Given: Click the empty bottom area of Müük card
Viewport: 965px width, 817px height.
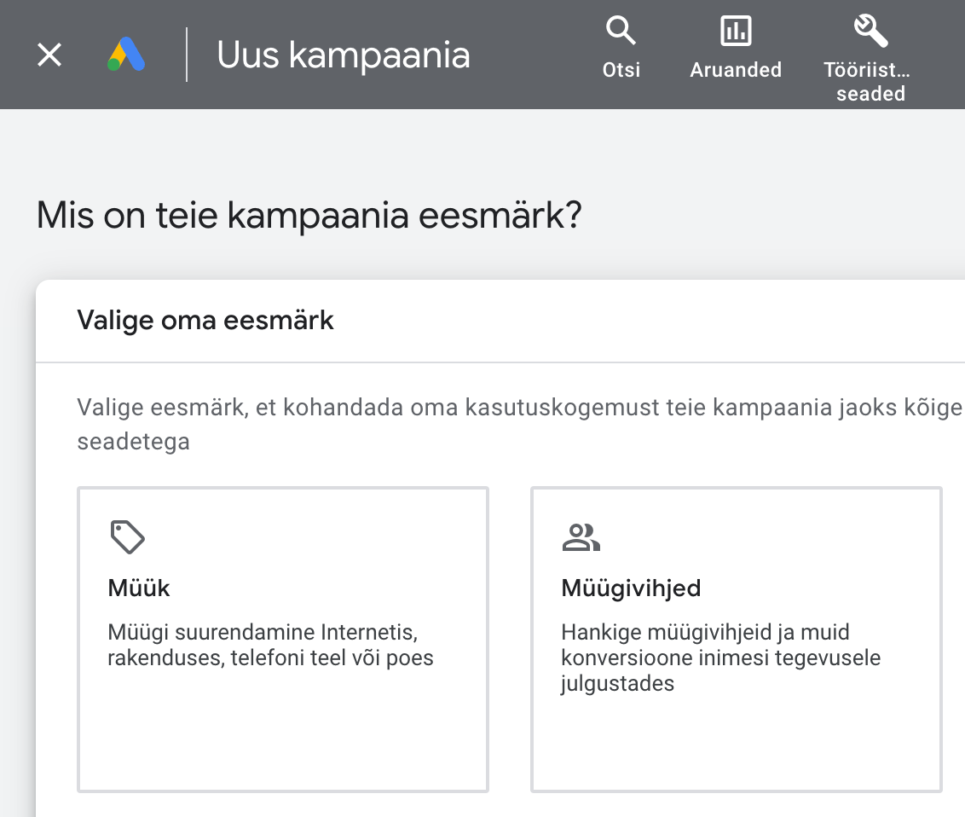Looking at the screenshot, I should coord(282,742).
